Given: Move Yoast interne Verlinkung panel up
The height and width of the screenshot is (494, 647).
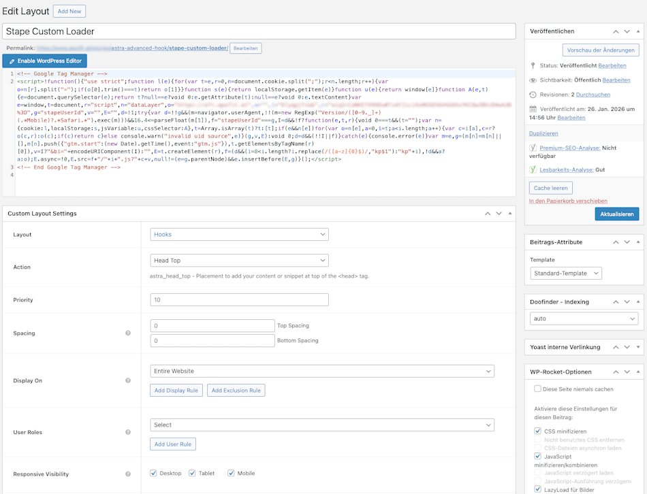Looking at the screenshot, I should [x=616, y=347].
